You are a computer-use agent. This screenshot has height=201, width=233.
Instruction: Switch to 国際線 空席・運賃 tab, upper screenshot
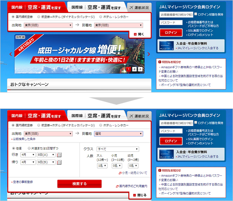coord(96,7)
